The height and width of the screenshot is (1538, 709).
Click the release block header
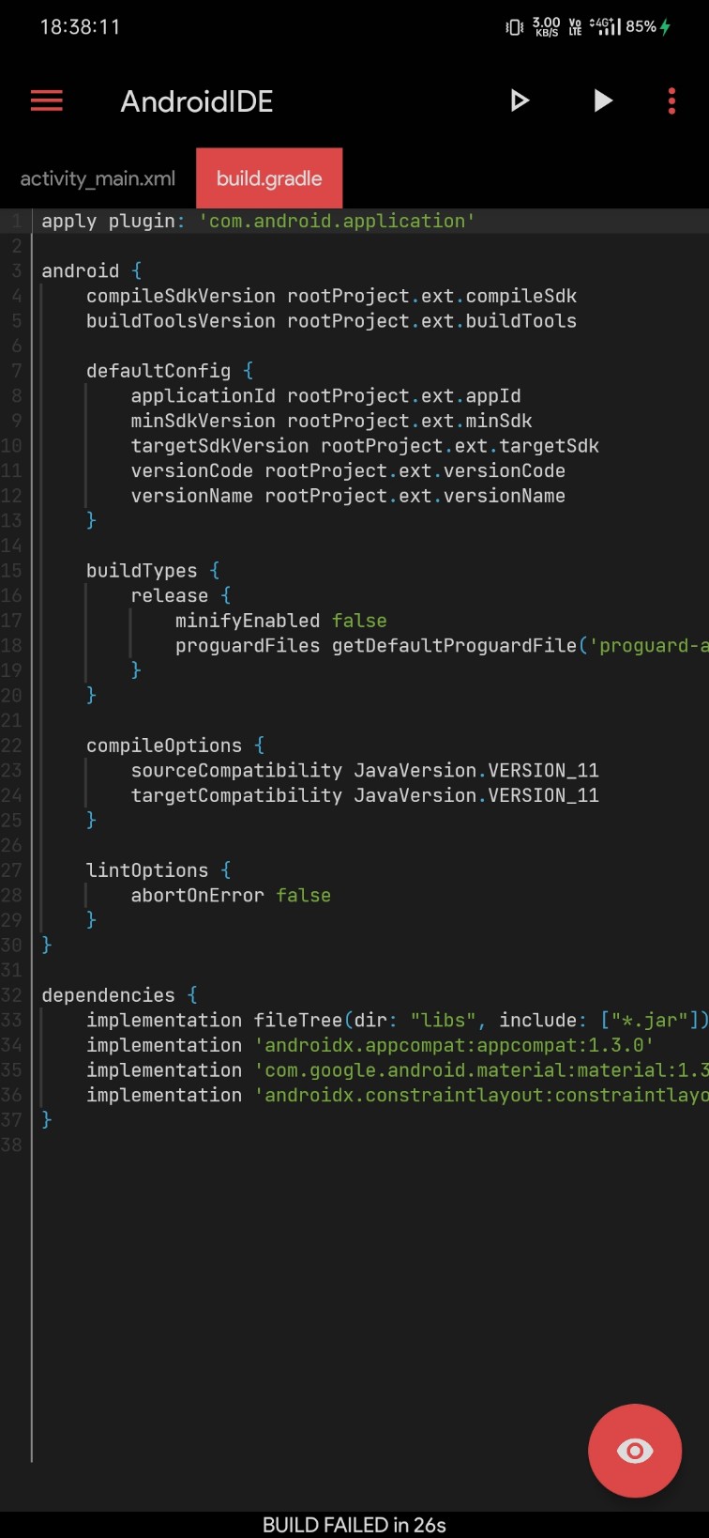[181, 595]
